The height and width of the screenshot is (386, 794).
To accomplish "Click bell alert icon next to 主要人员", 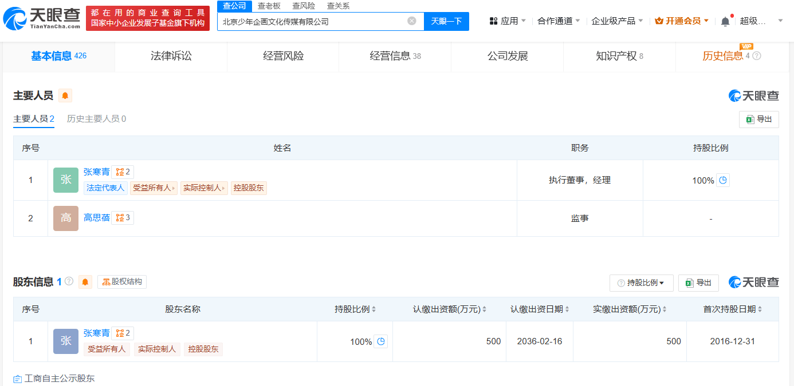I will click(65, 95).
